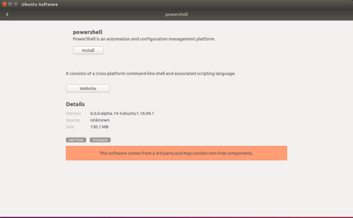Click the cross-platform shell description paragraph

point(150,74)
